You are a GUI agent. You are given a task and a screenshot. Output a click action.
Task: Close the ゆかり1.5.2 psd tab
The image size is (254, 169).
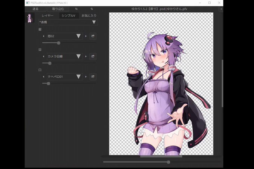[221, 9]
